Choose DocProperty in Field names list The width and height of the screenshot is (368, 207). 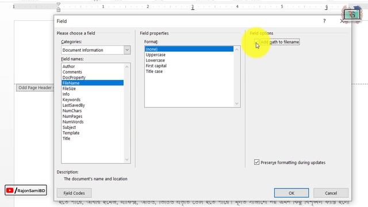(93, 78)
